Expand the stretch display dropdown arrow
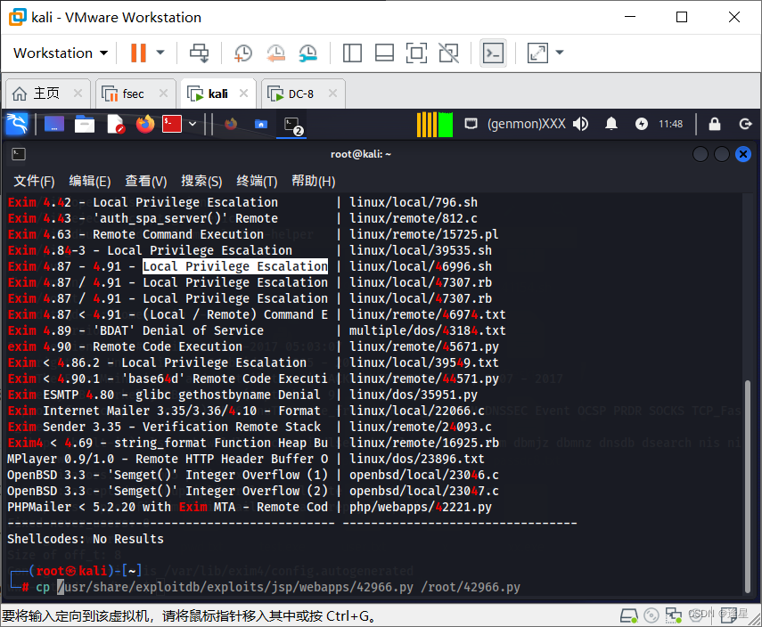762x627 pixels. click(x=560, y=53)
